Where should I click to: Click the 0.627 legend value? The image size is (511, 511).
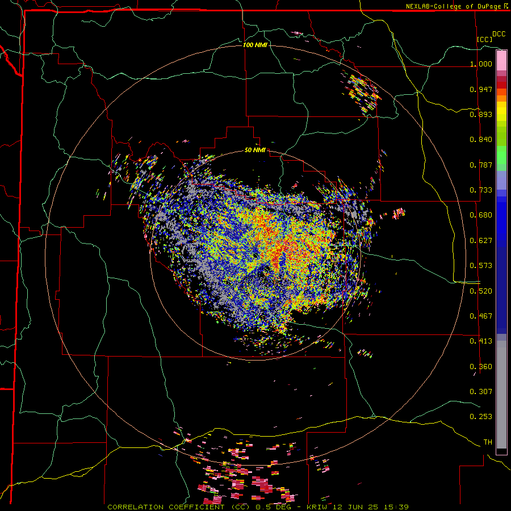481,241
